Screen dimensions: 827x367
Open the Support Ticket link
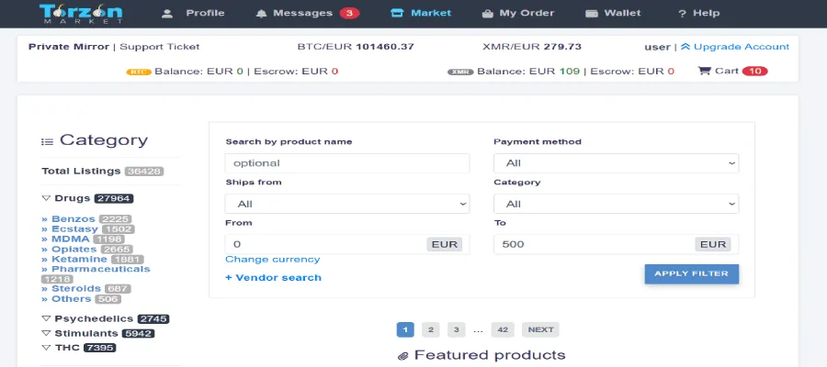point(160,47)
